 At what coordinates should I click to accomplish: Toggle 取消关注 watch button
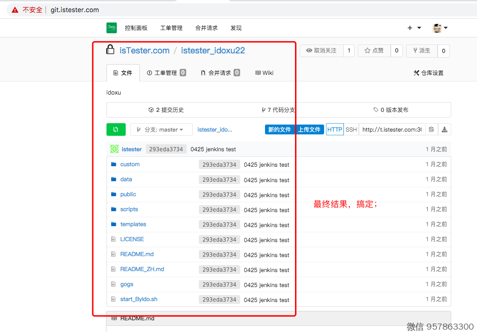[321, 51]
